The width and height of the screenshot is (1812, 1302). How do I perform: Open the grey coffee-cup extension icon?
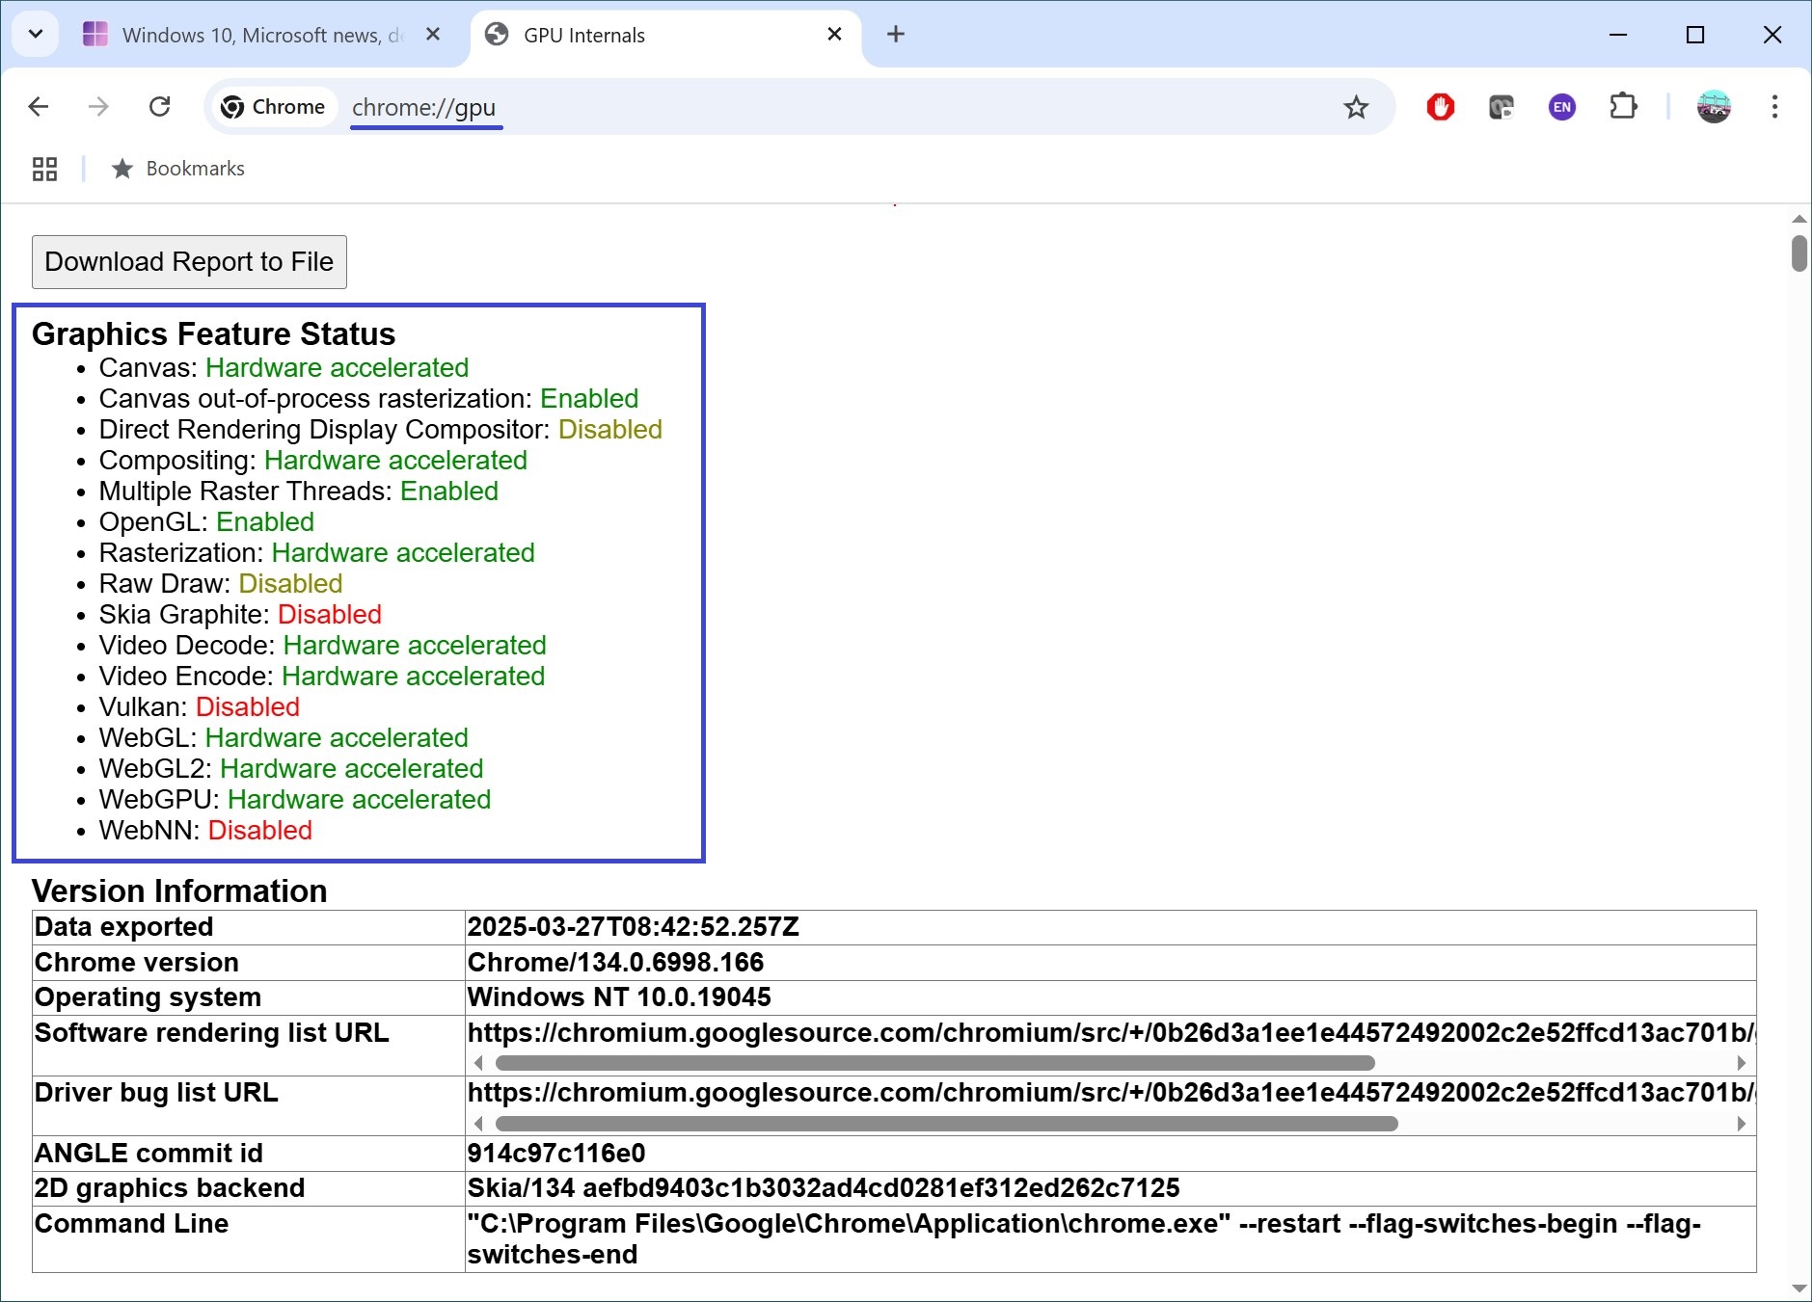click(x=1501, y=107)
